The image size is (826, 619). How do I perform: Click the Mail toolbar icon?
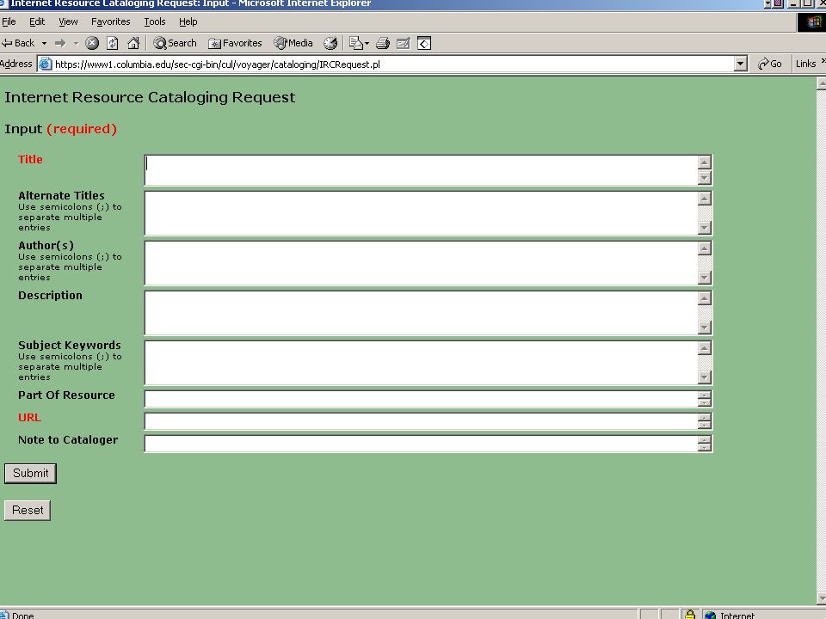359,43
